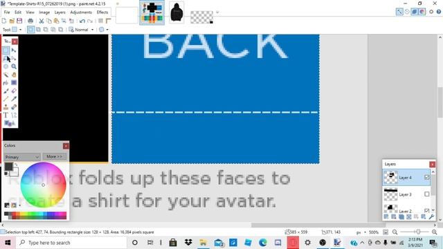Select the Color Picker eyedropper tool
The image size is (443, 249).
(x=14, y=99)
